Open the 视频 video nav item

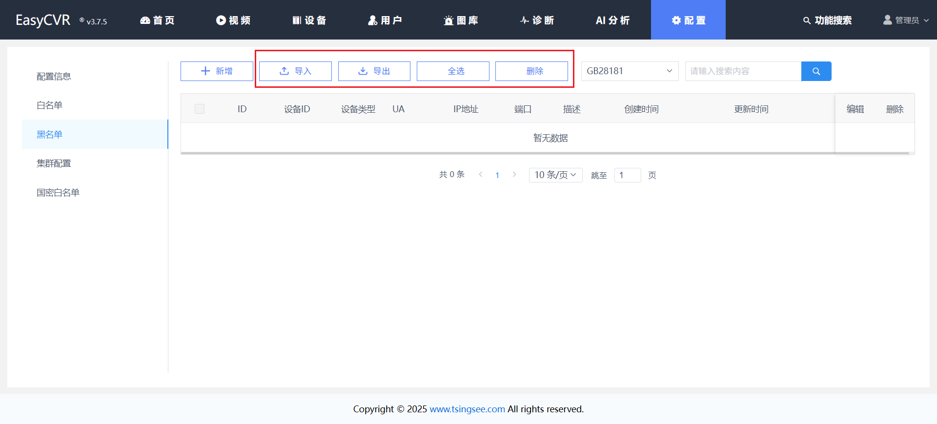[233, 20]
